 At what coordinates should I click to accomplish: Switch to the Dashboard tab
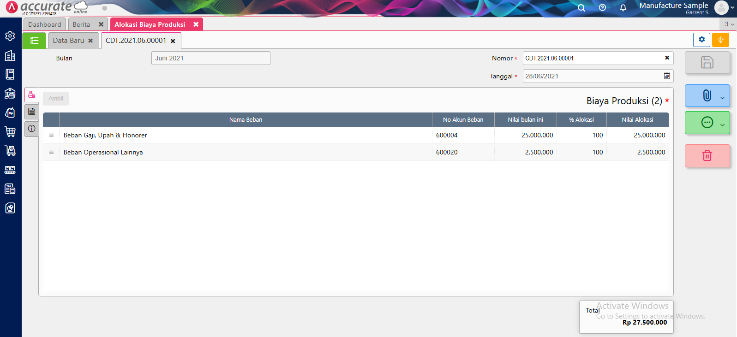pos(45,24)
